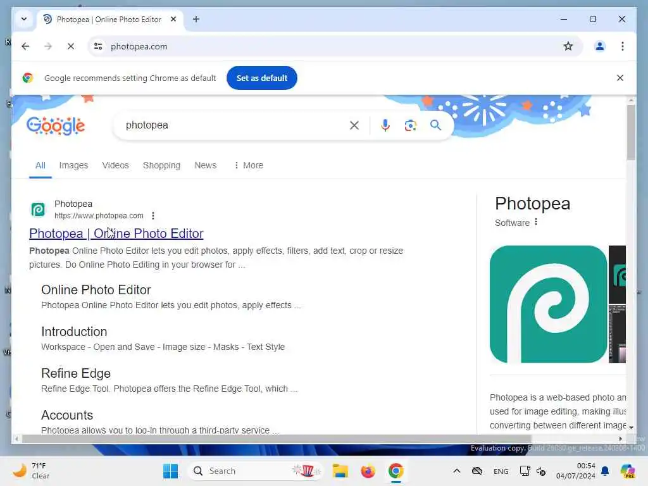The height and width of the screenshot is (486, 648).
Task: Open the Windows Start menu
Action: click(170, 471)
